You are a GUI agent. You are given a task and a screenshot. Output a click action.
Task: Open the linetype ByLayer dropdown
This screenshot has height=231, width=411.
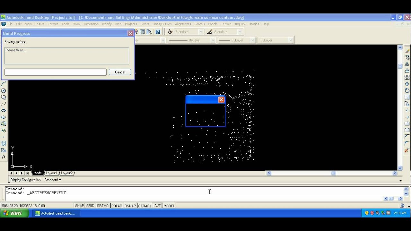click(x=213, y=40)
